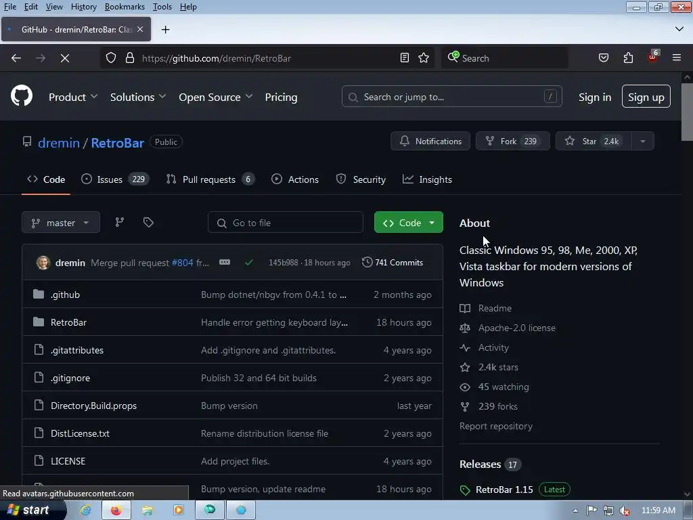
Task: Click GitHub Search or jump to field
Action: 451,96
